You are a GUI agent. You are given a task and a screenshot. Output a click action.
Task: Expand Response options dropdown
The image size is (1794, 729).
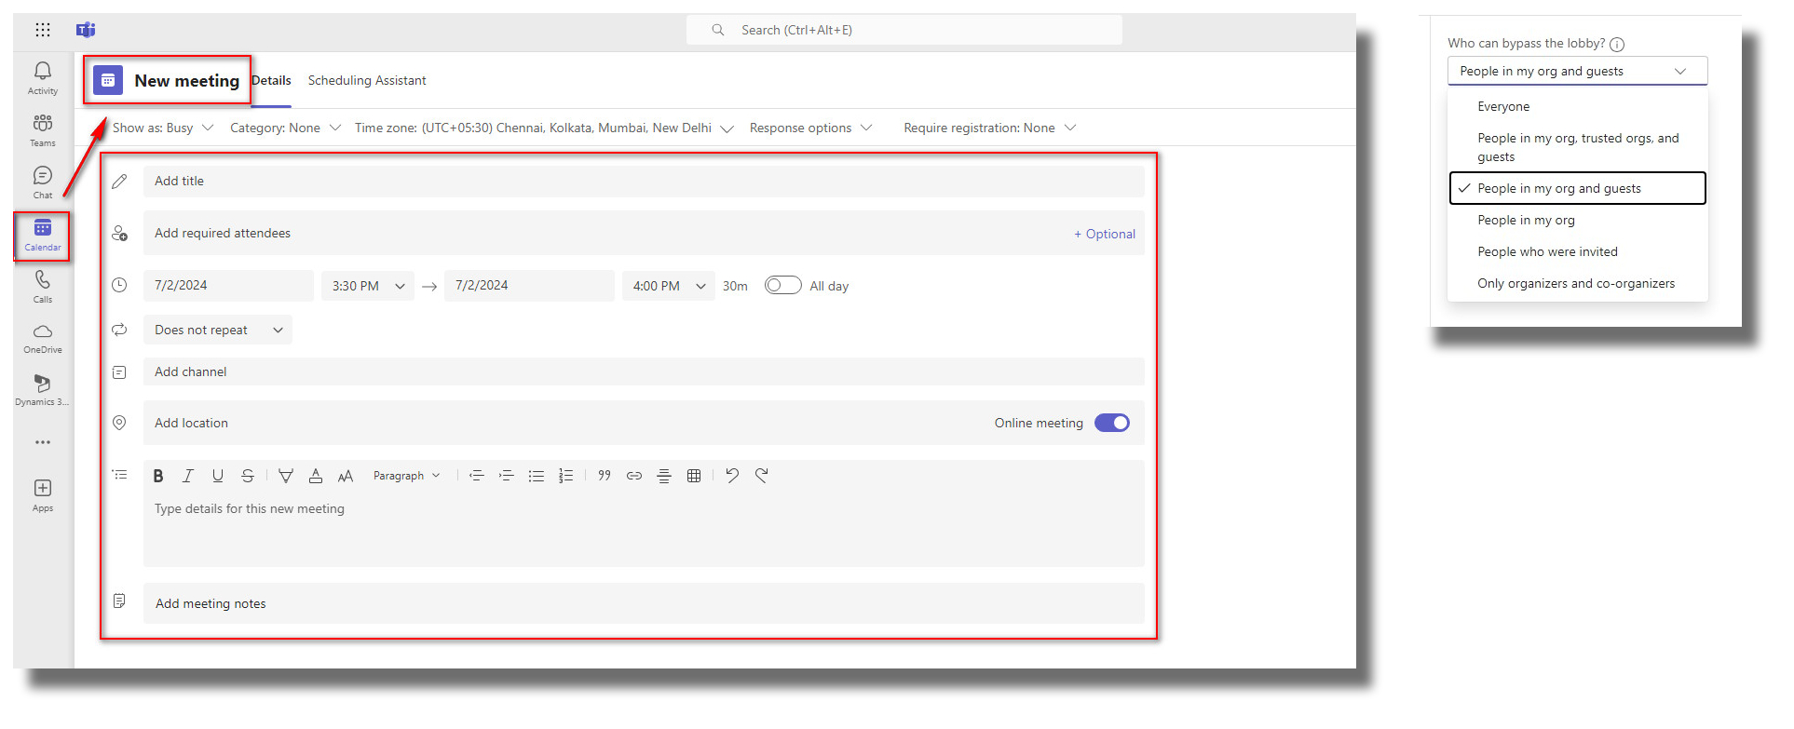(810, 128)
